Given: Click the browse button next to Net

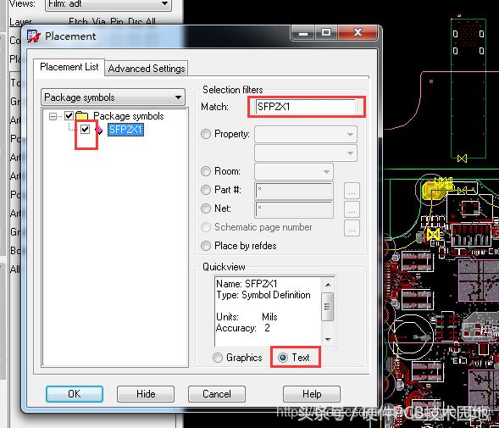Looking at the screenshot, I should pyautogui.click(x=352, y=209).
